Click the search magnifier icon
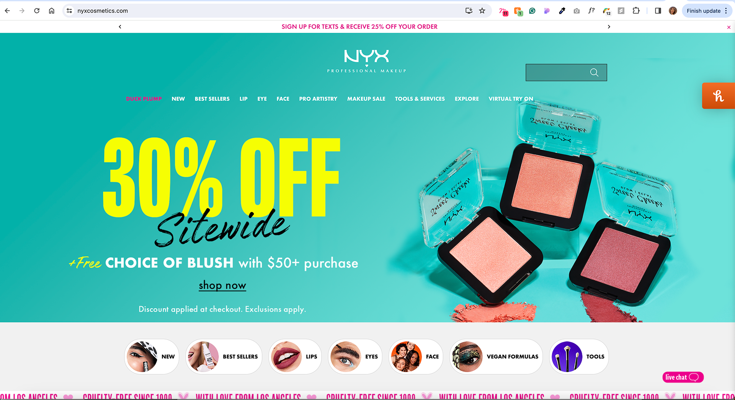This screenshot has height=400, width=735. (594, 73)
